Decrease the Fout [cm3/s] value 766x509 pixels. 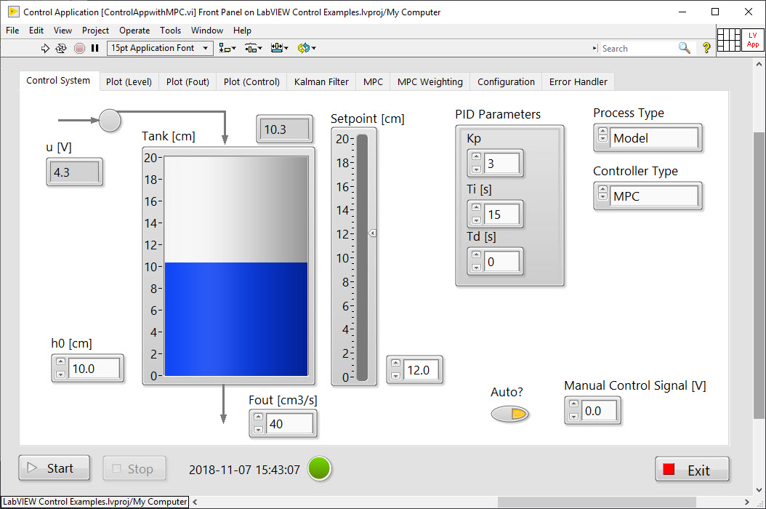click(259, 430)
